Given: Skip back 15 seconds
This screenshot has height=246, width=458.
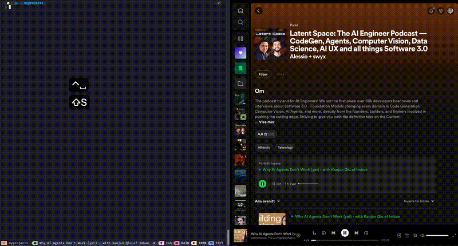Looking at the screenshot, I should point(323,233).
